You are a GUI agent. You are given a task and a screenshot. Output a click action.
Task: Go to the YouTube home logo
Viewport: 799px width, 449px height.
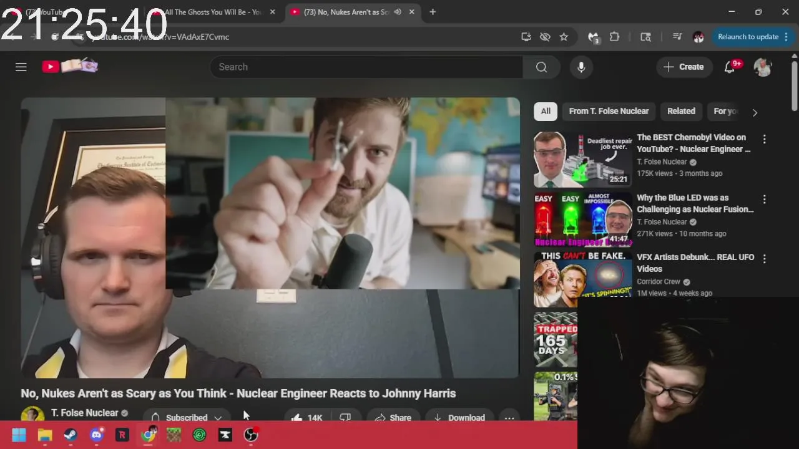pyautogui.click(x=70, y=66)
